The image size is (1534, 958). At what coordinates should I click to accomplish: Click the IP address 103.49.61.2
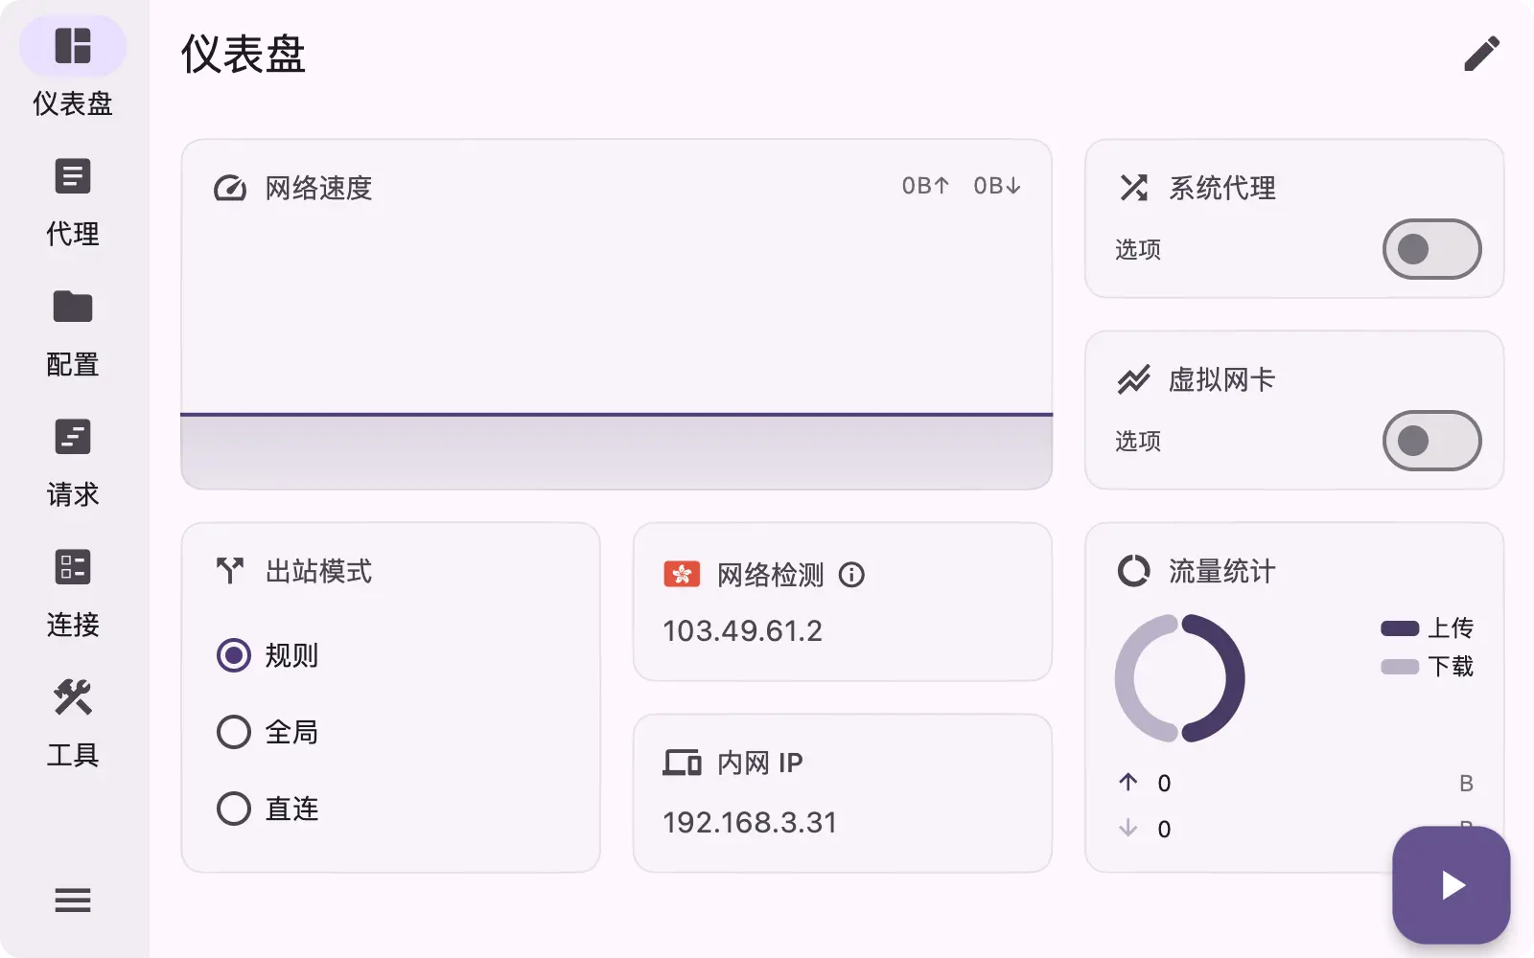click(x=742, y=630)
